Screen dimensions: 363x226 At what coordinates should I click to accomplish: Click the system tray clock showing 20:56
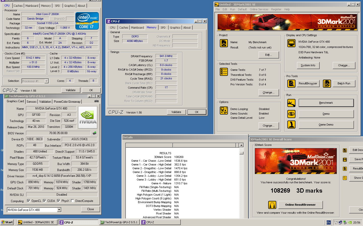coord(357,222)
